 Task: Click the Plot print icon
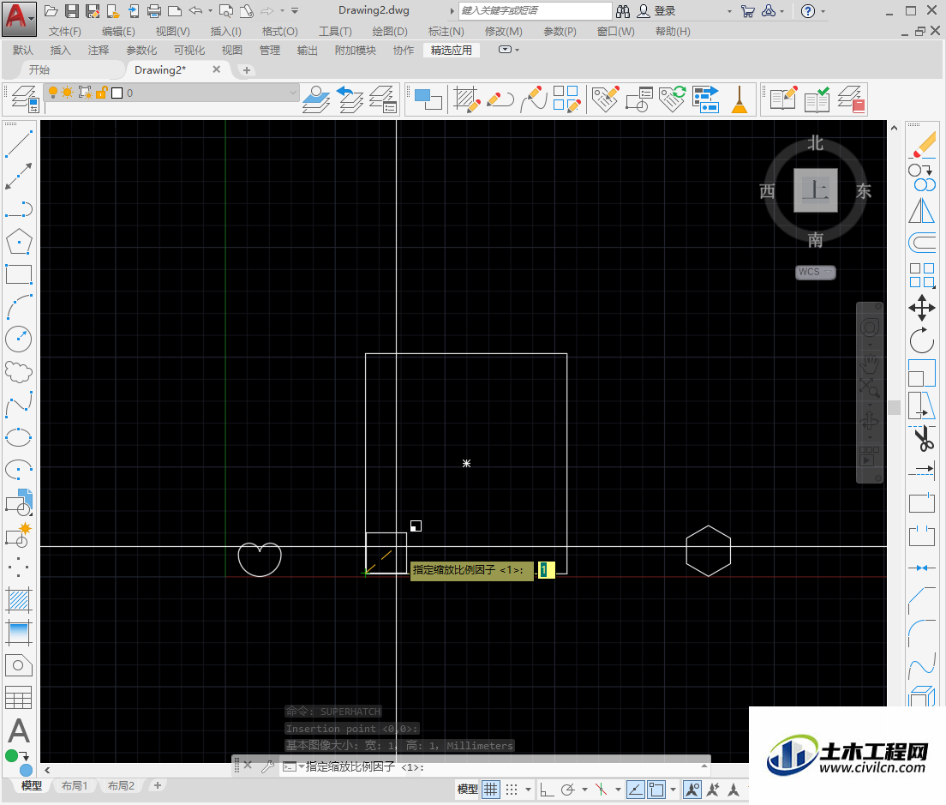154,11
